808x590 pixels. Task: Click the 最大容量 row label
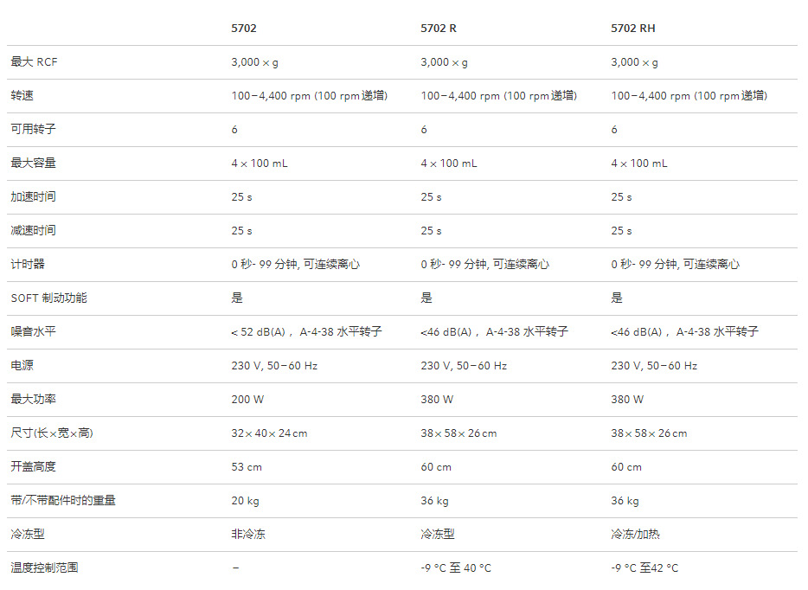pyautogui.click(x=34, y=164)
